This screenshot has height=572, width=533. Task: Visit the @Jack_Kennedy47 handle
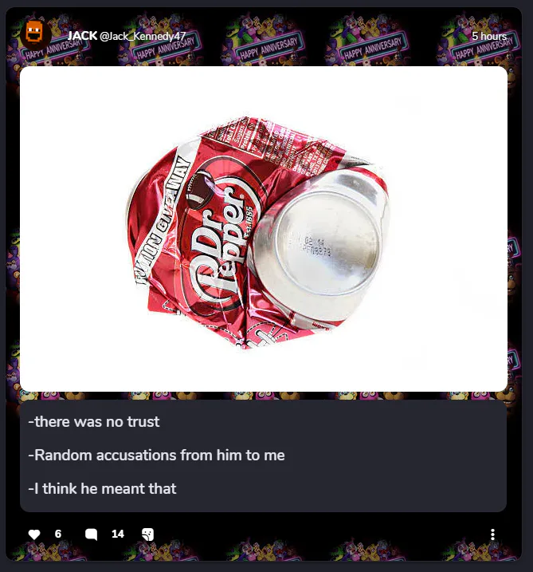[x=143, y=36]
